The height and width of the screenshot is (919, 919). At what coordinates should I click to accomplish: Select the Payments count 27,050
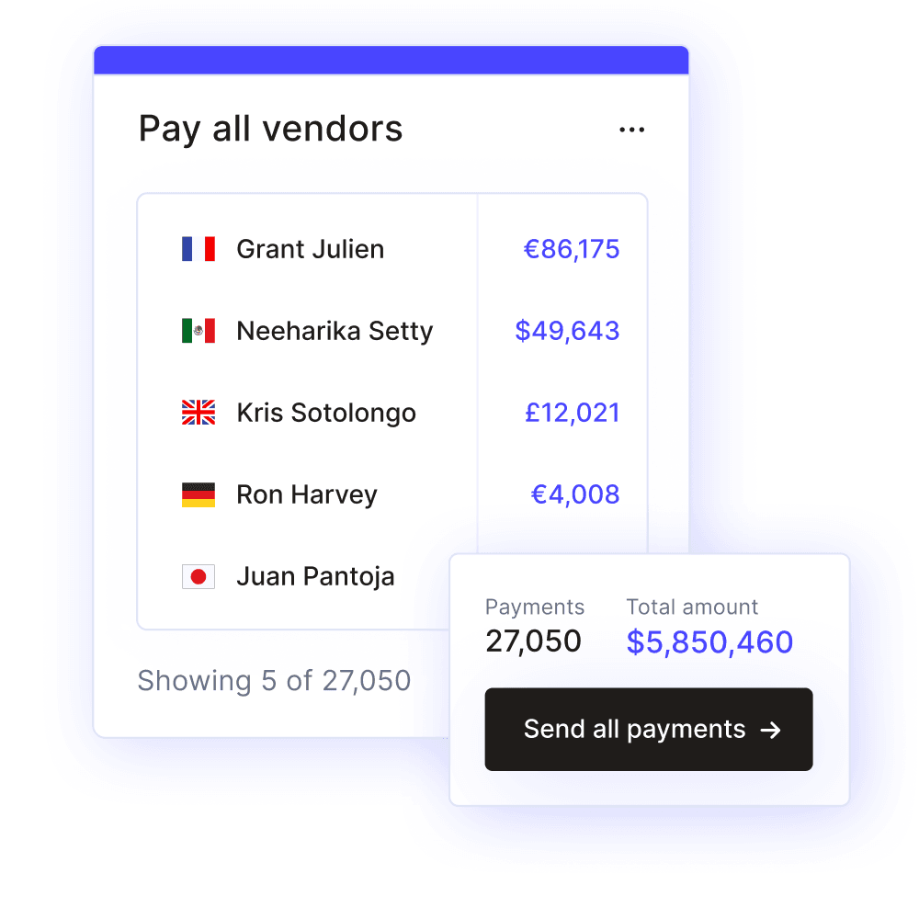pos(533,641)
